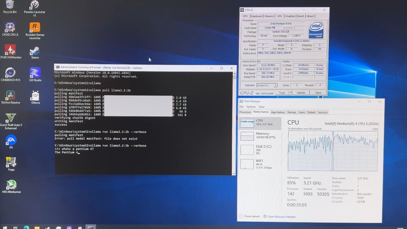Screen dimensions: 407x229
Task: Click the Command Prompt scrollbar down arrow
Action: 234,173
